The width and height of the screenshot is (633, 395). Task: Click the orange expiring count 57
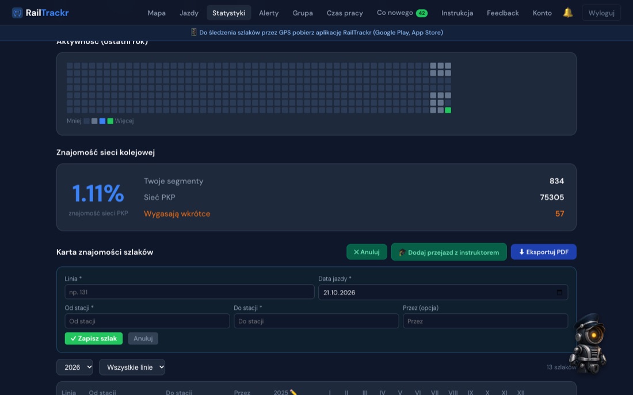coord(559,214)
